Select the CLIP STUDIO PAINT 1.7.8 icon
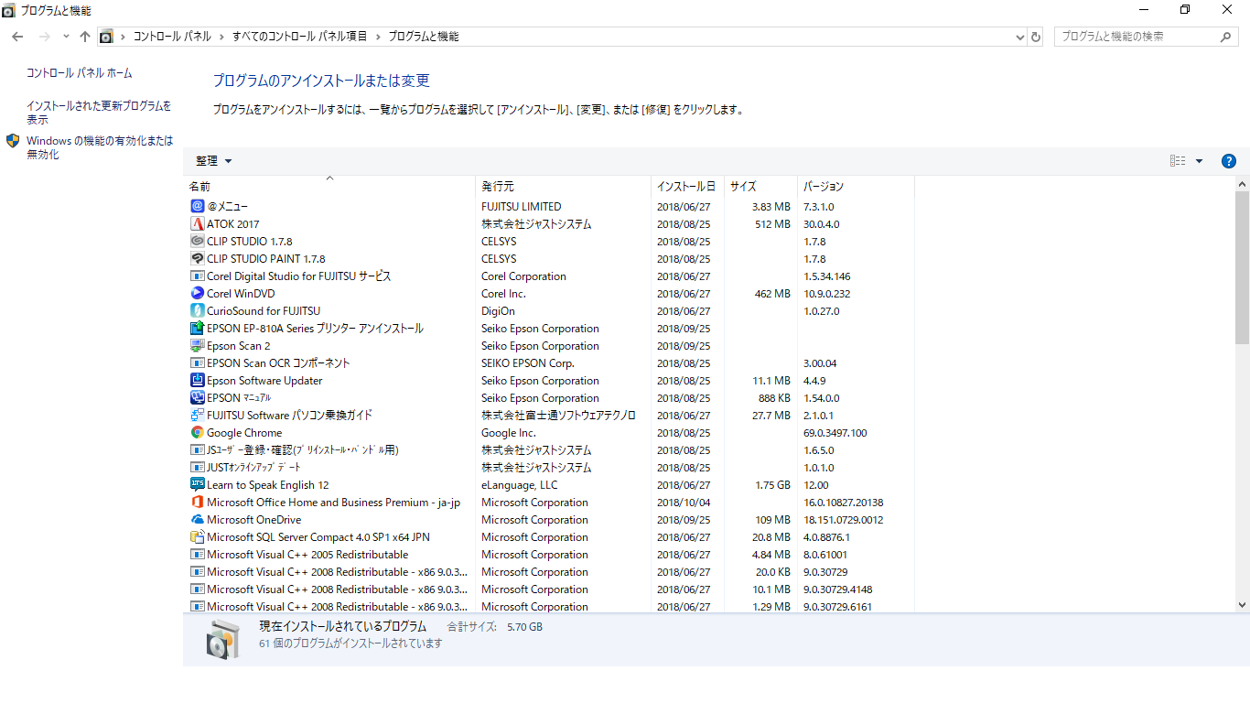This screenshot has width=1250, height=703. click(197, 259)
